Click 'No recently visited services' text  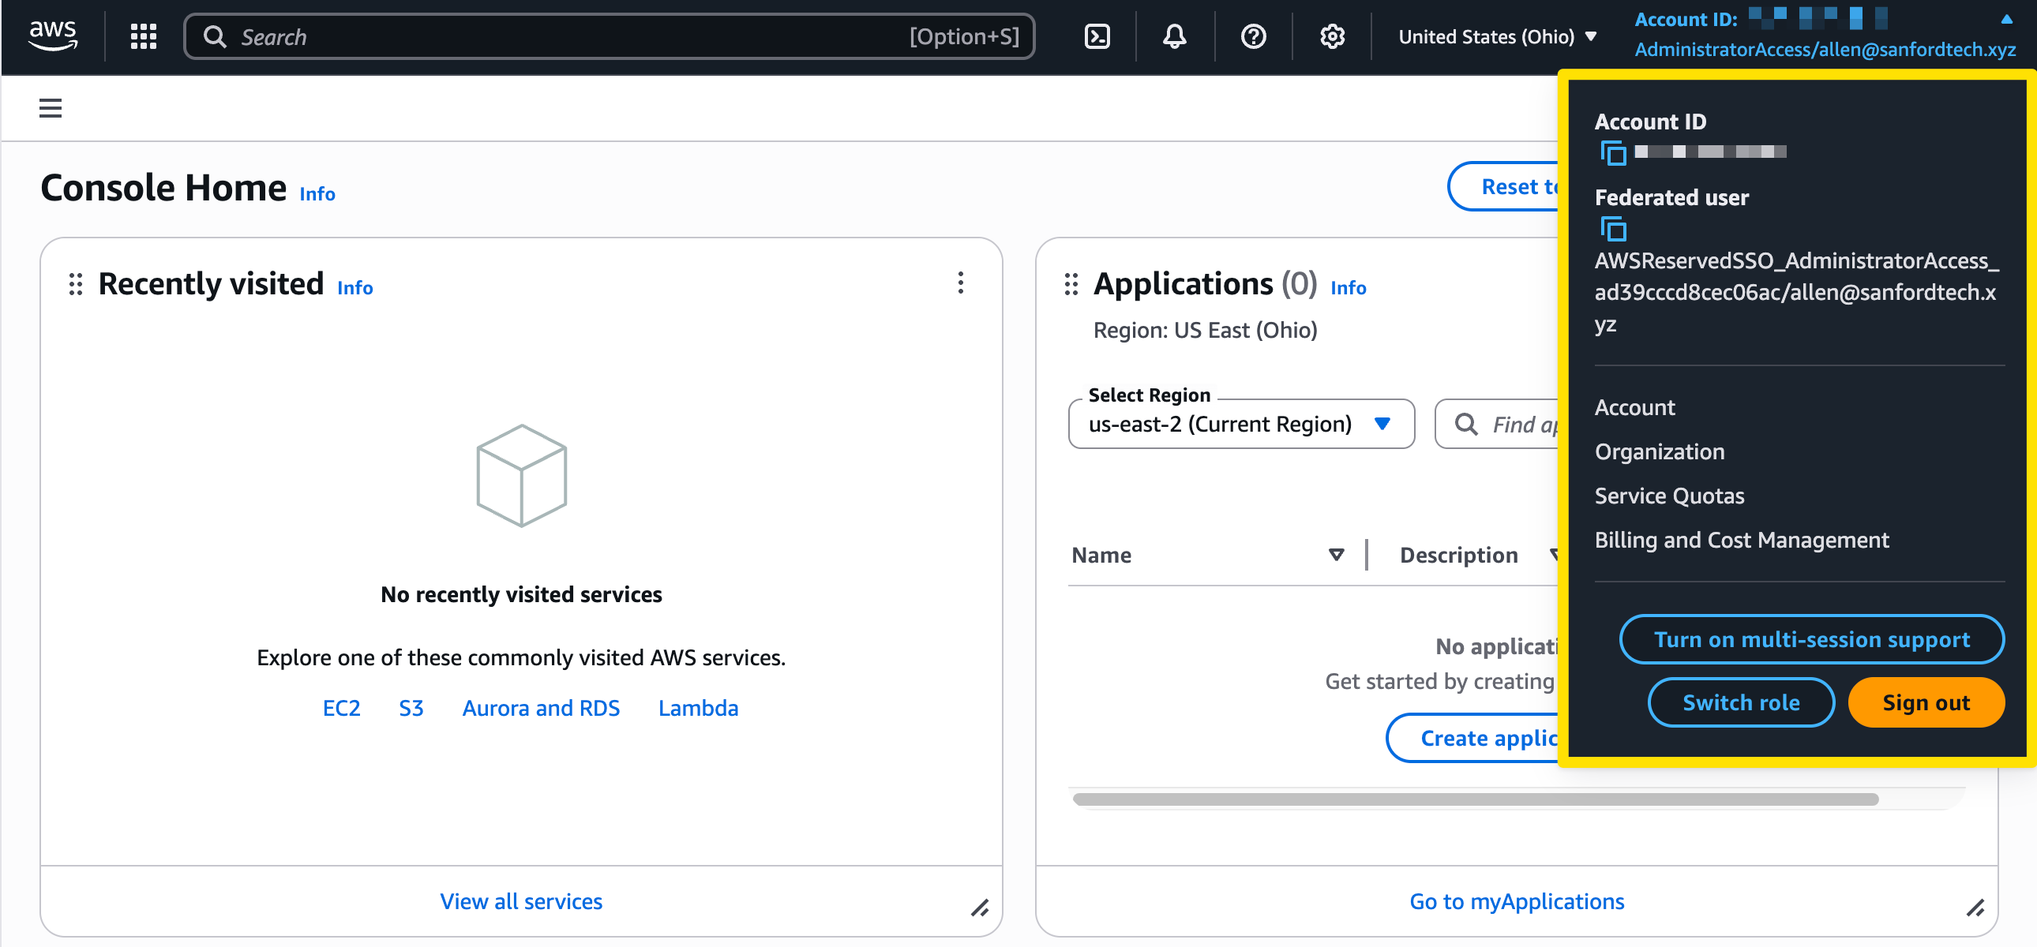point(521,594)
